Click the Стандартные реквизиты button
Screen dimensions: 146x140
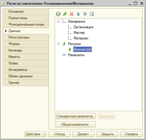pyautogui.click(x=75, y=116)
